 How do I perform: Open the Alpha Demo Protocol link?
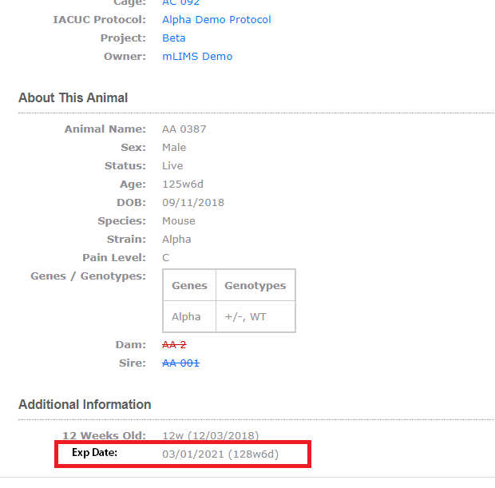tap(216, 20)
